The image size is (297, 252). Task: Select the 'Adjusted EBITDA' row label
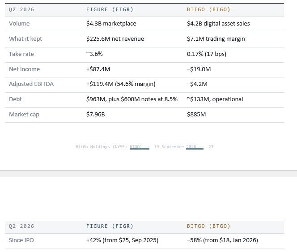click(31, 84)
